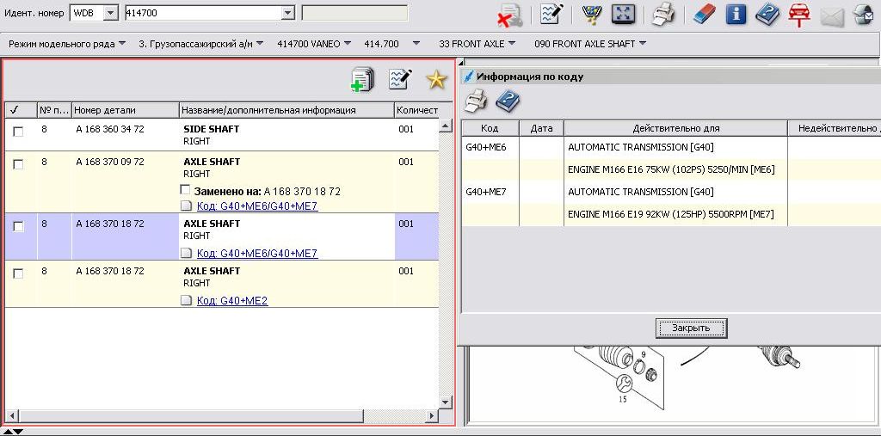The width and height of the screenshot is (881, 436).
Task: Toggle the 'Заменено на' checkbox
Action: click(185, 190)
